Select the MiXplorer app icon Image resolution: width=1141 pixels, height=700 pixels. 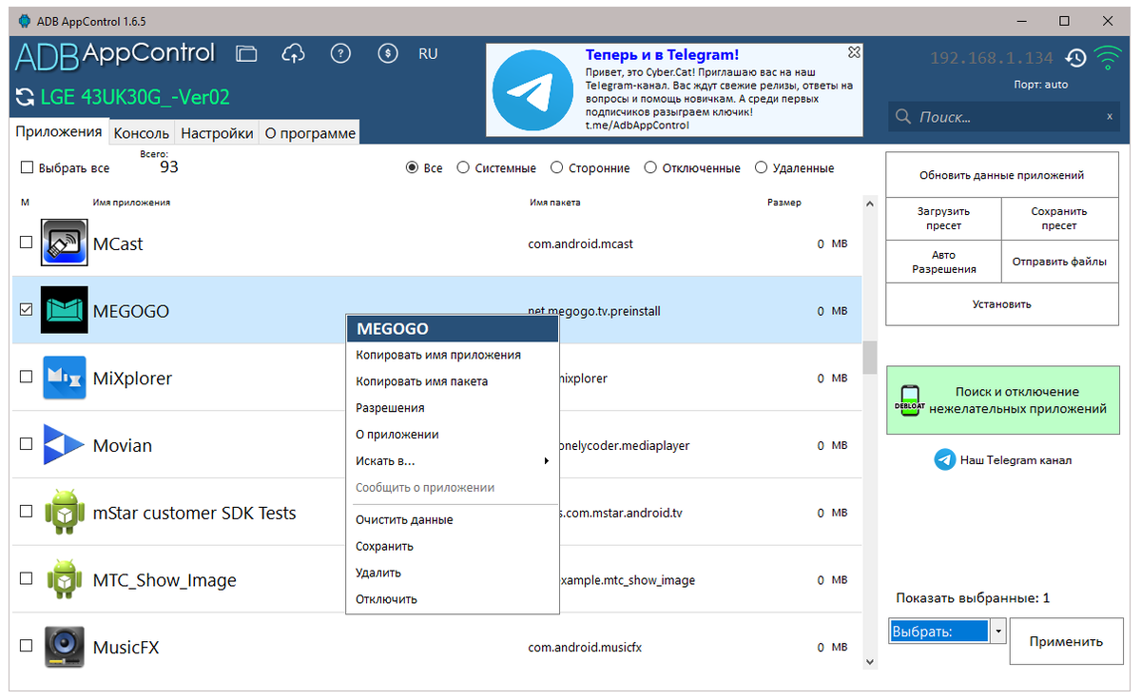tap(64, 378)
